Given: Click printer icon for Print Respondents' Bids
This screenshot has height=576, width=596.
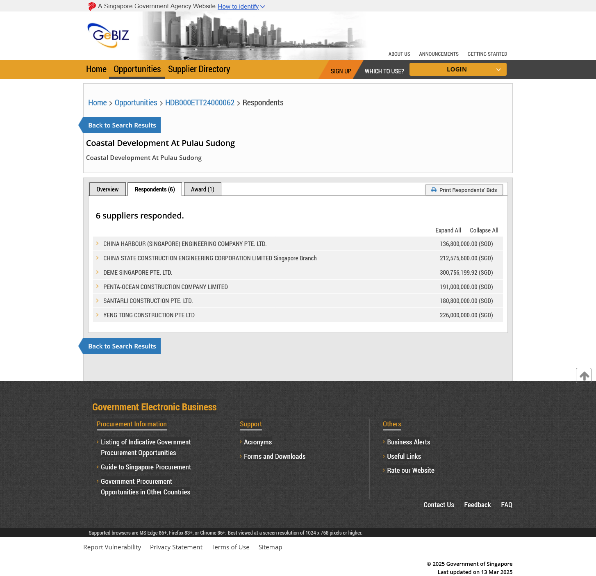Looking at the screenshot, I should tap(434, 190).
